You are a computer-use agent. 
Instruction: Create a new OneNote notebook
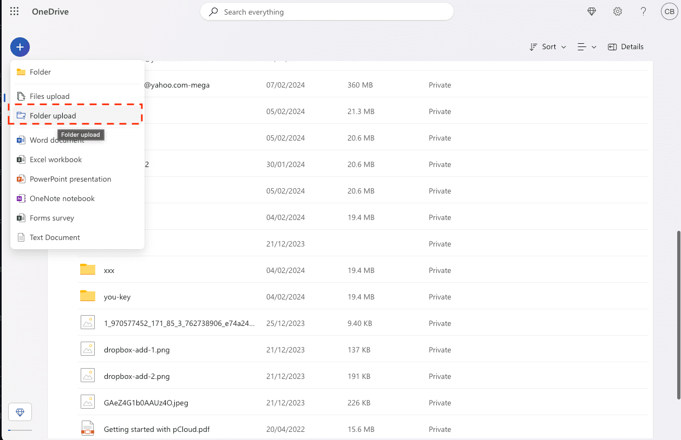click(77, 198)
